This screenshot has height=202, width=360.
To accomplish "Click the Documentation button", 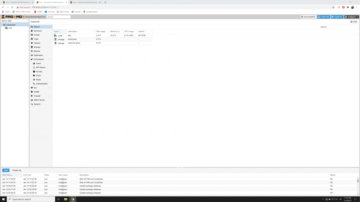I will 308,17.
